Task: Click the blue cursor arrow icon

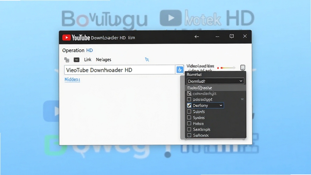Action: coord(147,59)
